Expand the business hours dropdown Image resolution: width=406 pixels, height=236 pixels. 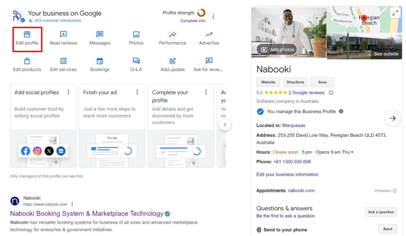[352, 152]
